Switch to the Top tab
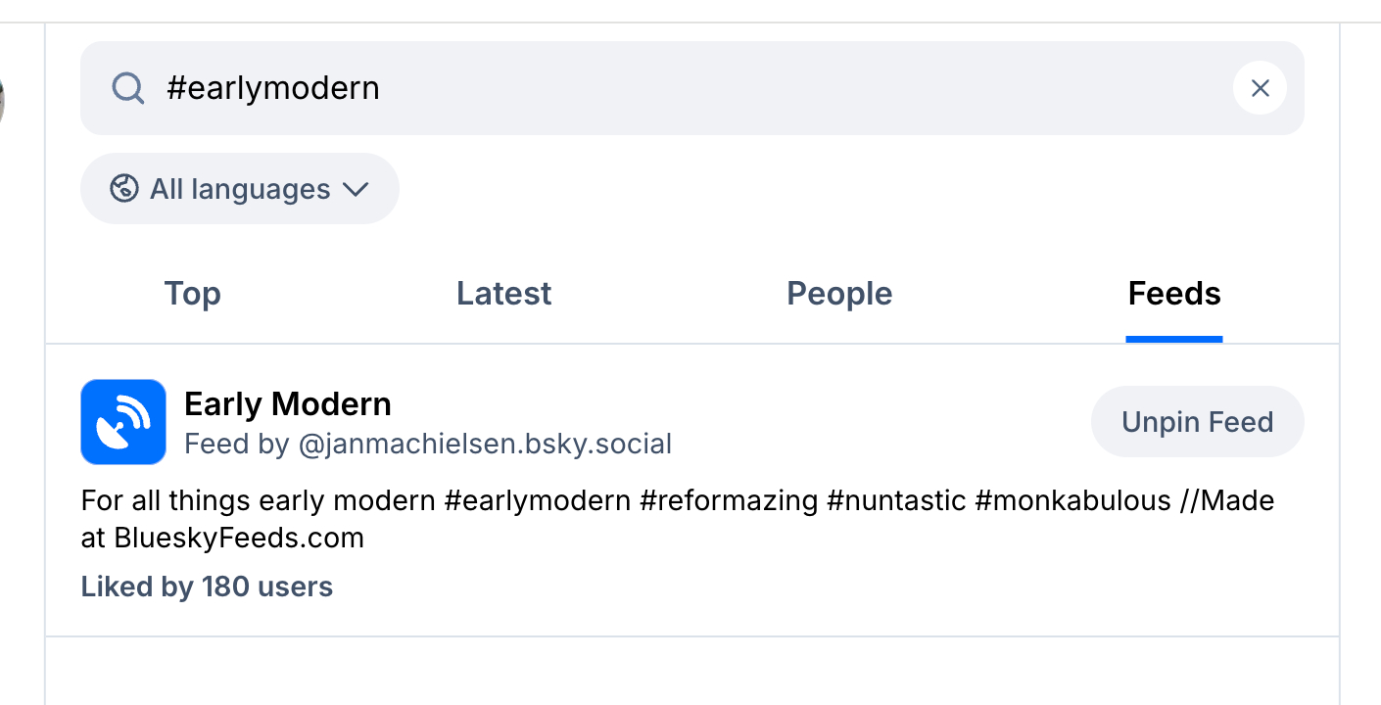Screen dimensions: 1381x705 193,294
